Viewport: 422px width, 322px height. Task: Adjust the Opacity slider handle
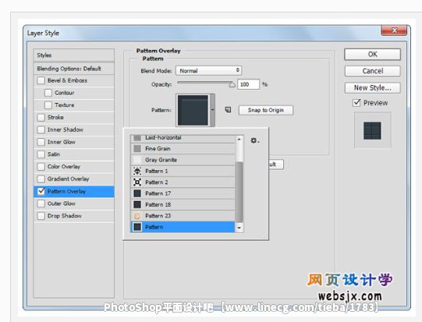point(232,85)
